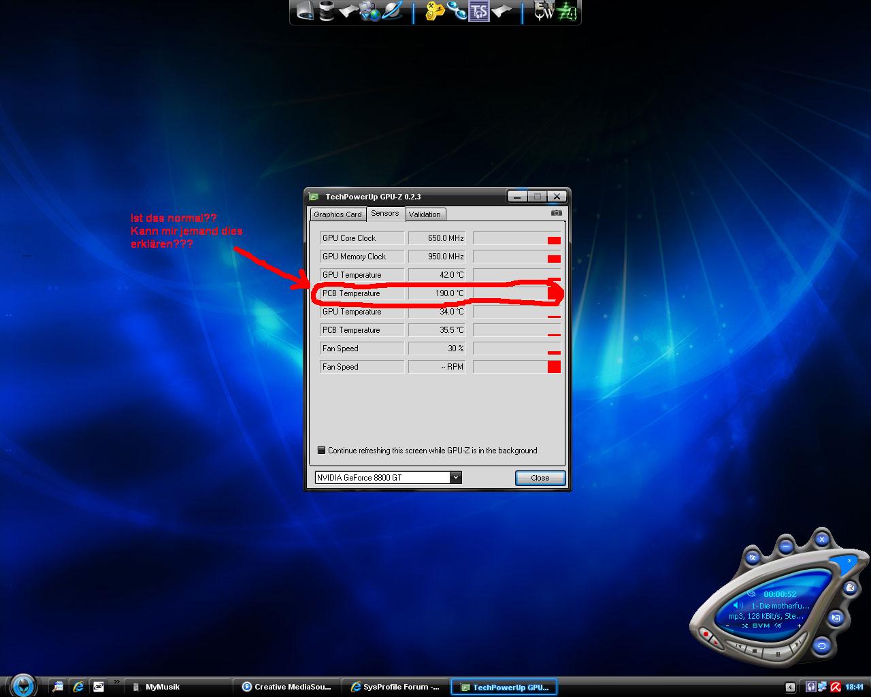Screen dimensions: 871x697
Task: Switch to SysProfile Forum taskbar button
Action: tap(395, 687)
